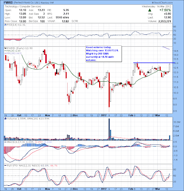Click the MA(200) 14.72 legend entry

tap(13, 53)
